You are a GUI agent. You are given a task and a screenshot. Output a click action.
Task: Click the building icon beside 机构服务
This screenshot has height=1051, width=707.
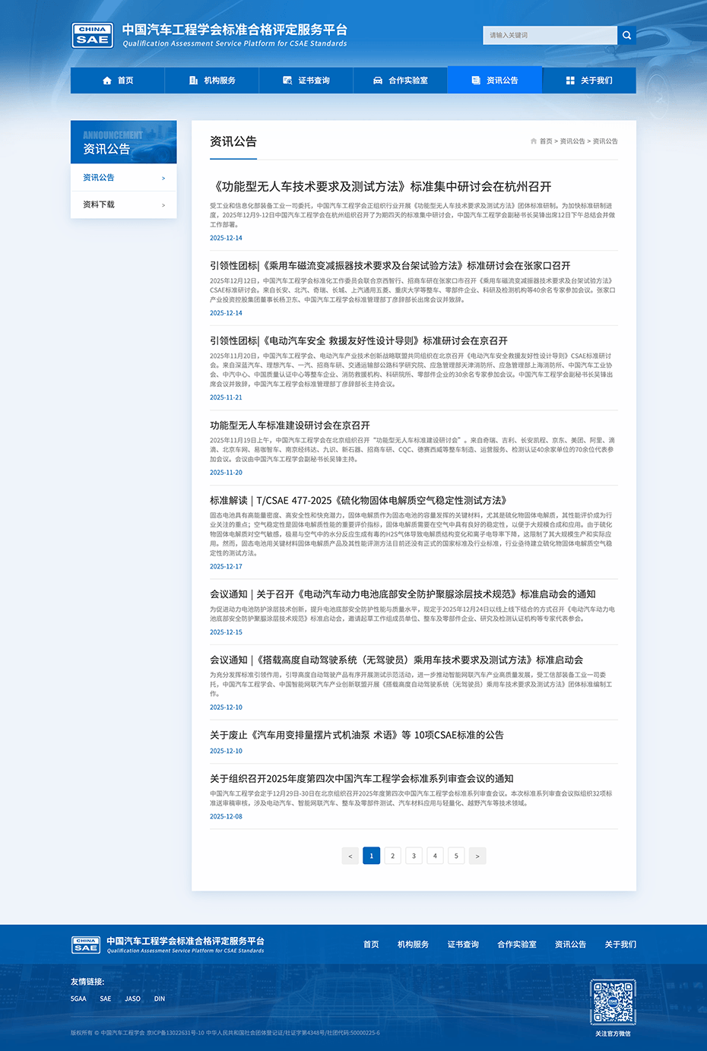[x=193, y=81]
